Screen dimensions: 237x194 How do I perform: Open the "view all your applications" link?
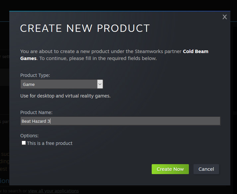(53, 191)
